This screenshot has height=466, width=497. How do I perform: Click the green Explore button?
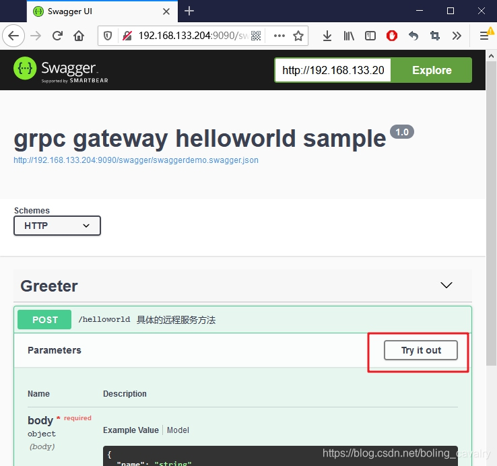(432, 70)
